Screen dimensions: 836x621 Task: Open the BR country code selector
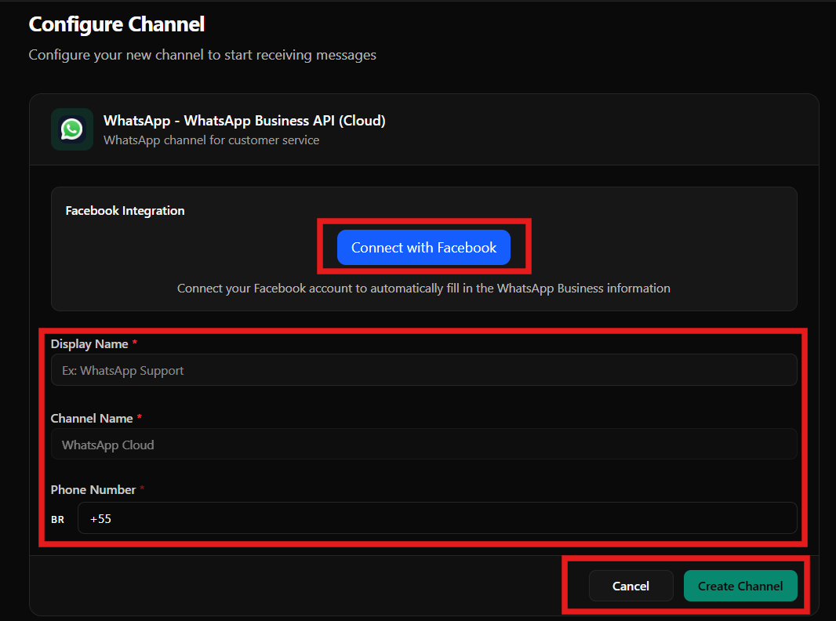[57, 519]
